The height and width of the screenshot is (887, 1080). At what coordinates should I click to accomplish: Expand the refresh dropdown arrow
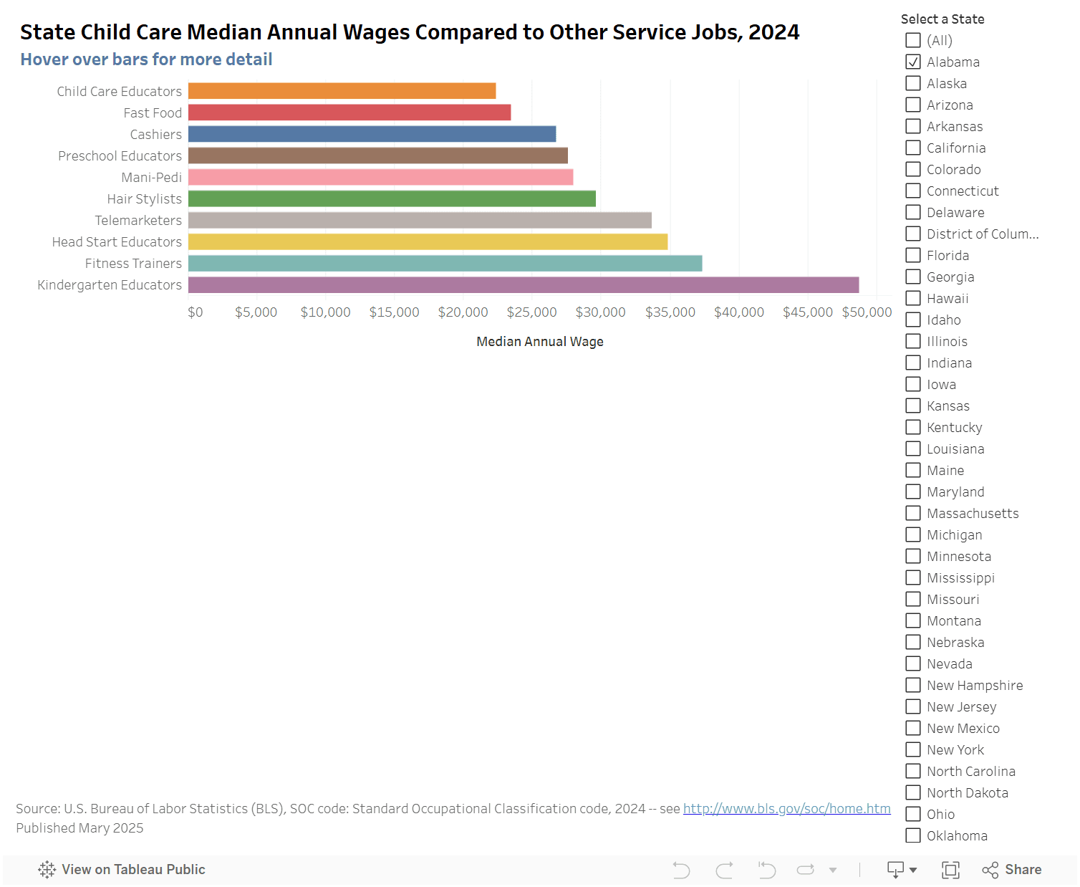[x=833, y=870]
